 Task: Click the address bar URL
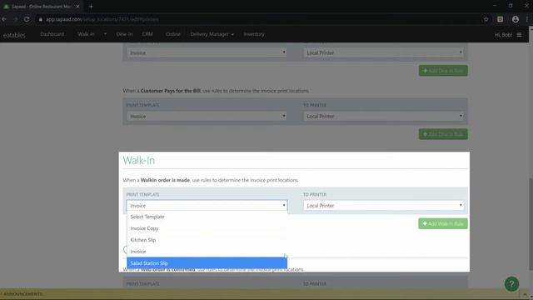[x=102, y=19]
